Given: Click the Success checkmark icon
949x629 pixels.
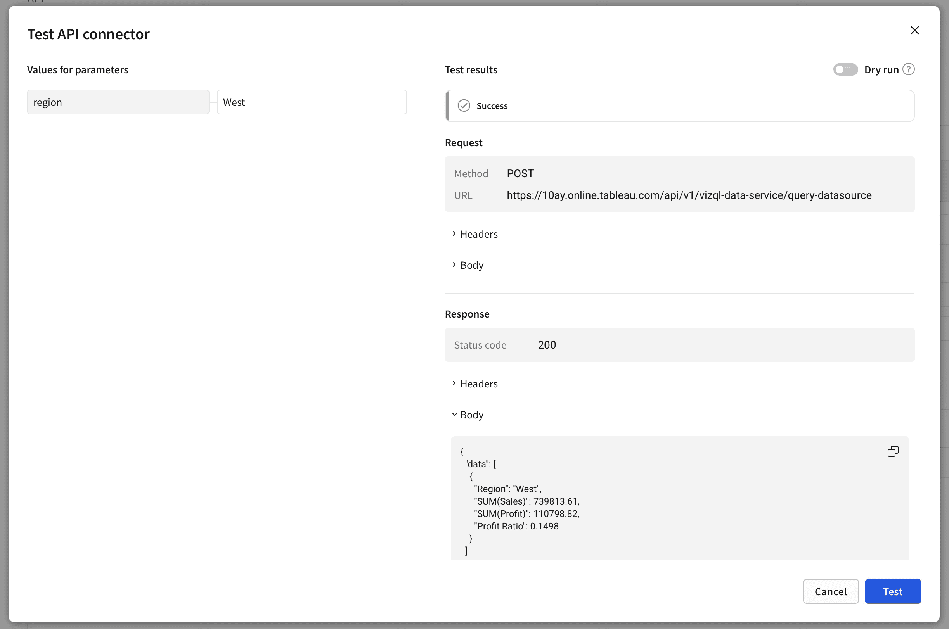Looking at the screenshot, I should tap(464, 105).
